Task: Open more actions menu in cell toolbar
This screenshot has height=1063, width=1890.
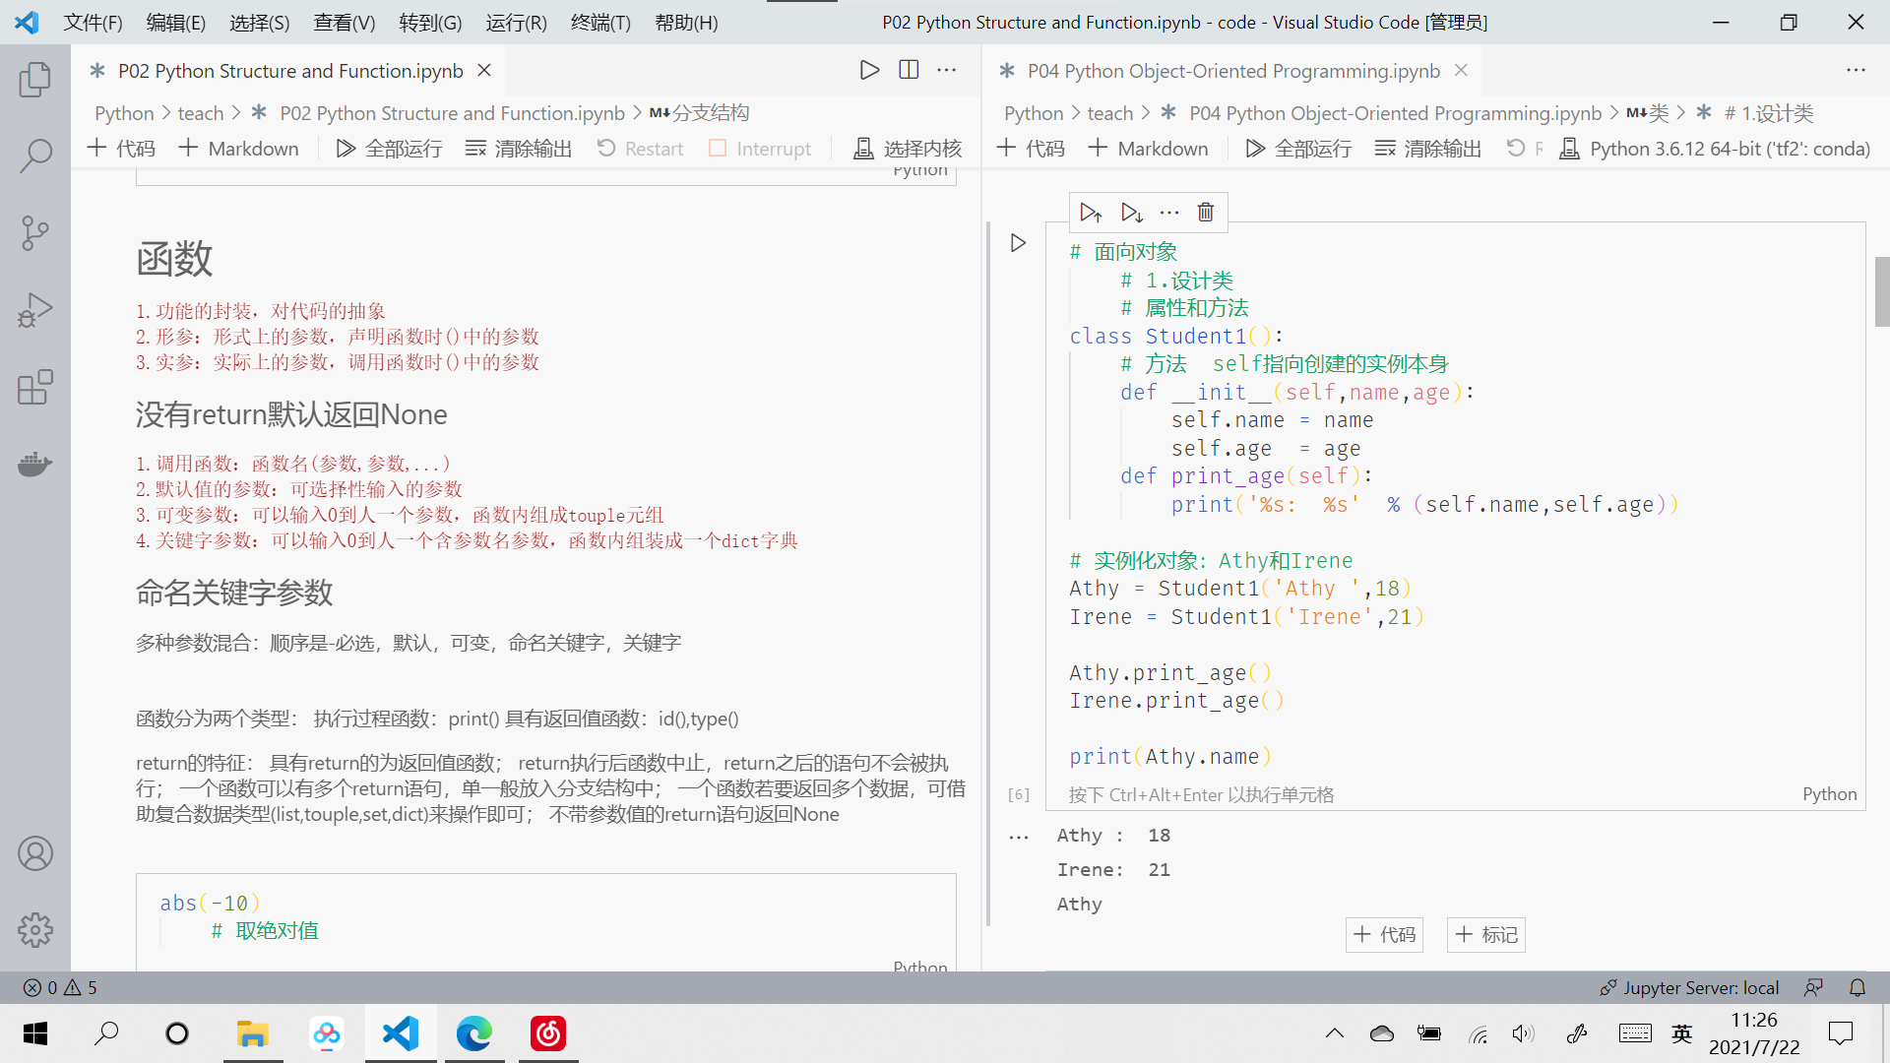Action: (x=1168, y=213)
